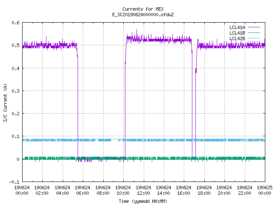Click the 0.2 y-axis tick label

click(15, 114)
